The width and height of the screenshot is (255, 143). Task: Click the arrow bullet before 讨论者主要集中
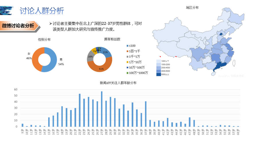(50, 24)
